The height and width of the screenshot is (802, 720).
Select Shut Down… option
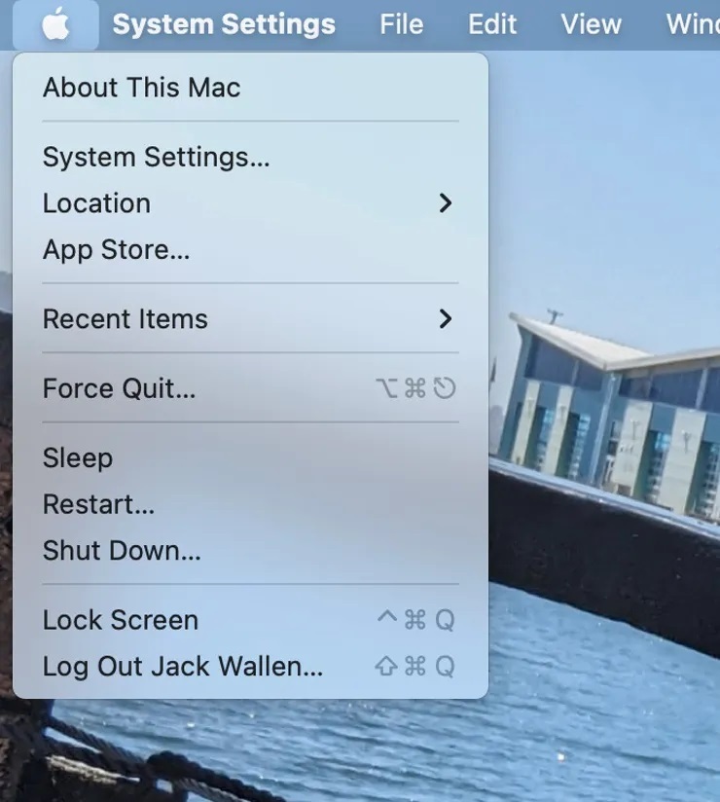251,550
